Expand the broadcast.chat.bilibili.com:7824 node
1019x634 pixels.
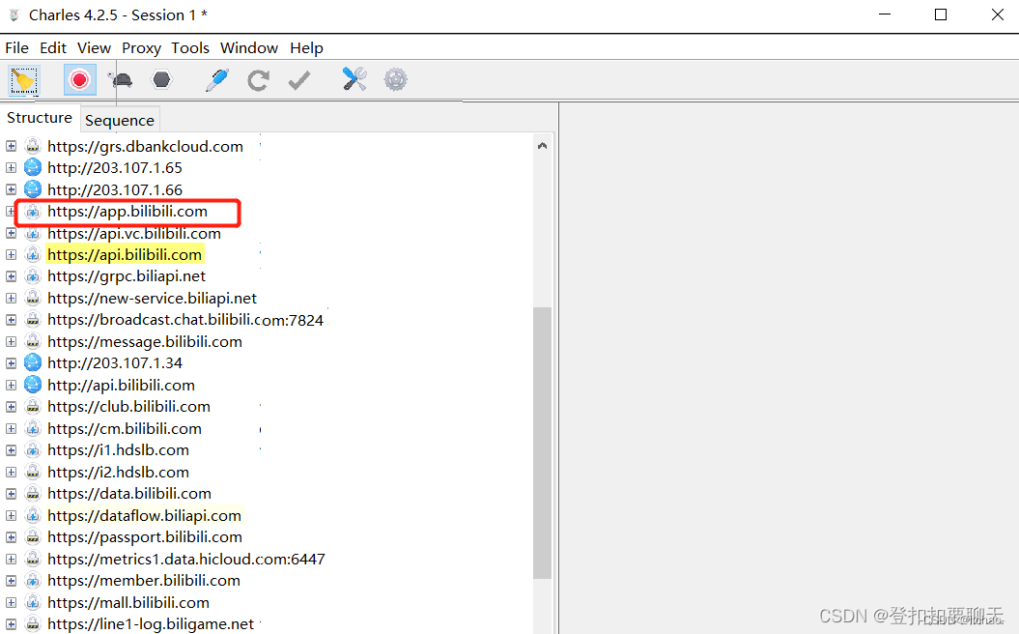11,320
